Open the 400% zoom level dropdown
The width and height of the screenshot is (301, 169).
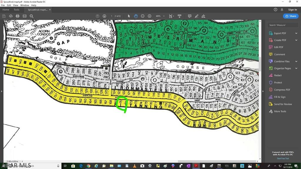point(160,16)
